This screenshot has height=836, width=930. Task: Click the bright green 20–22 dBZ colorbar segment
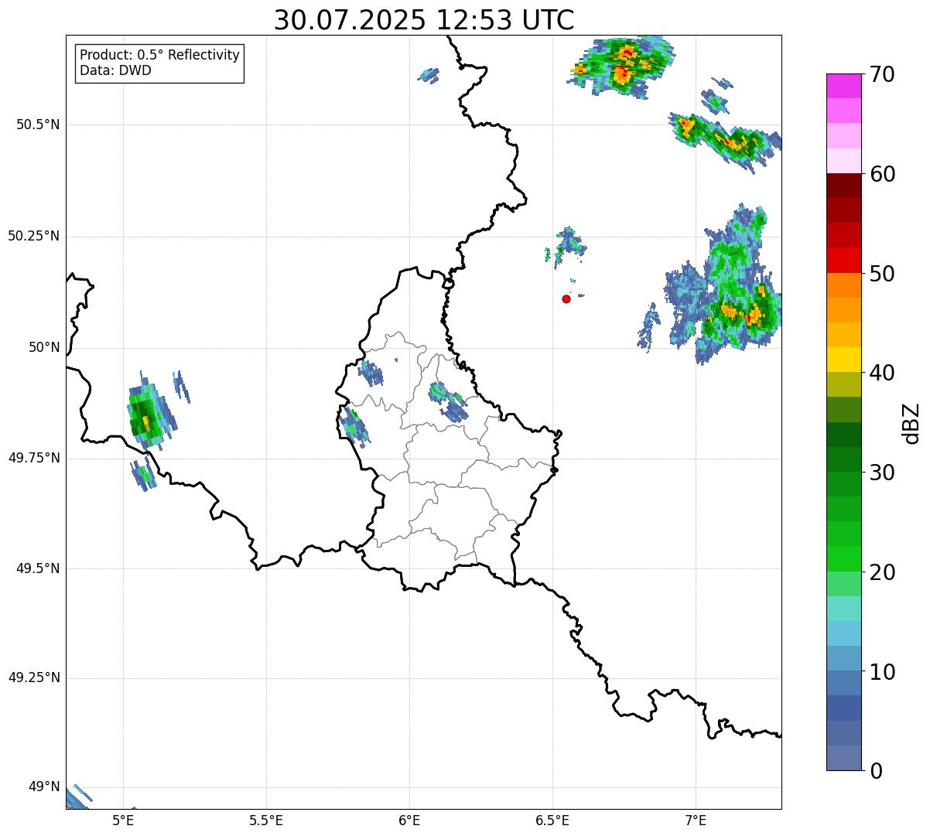tap(844, 559)
